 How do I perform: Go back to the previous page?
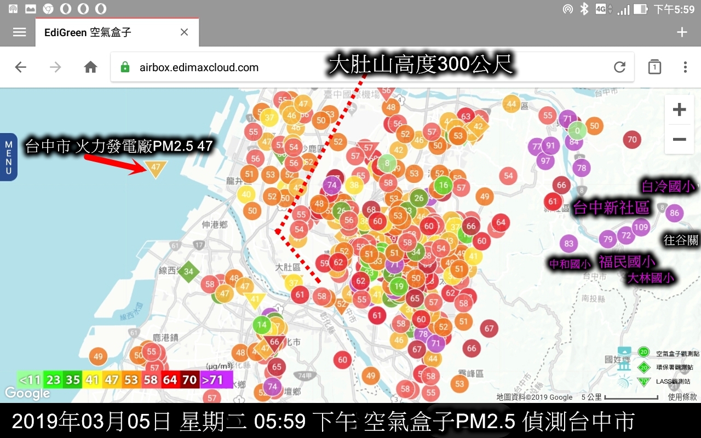coord(21,67)
